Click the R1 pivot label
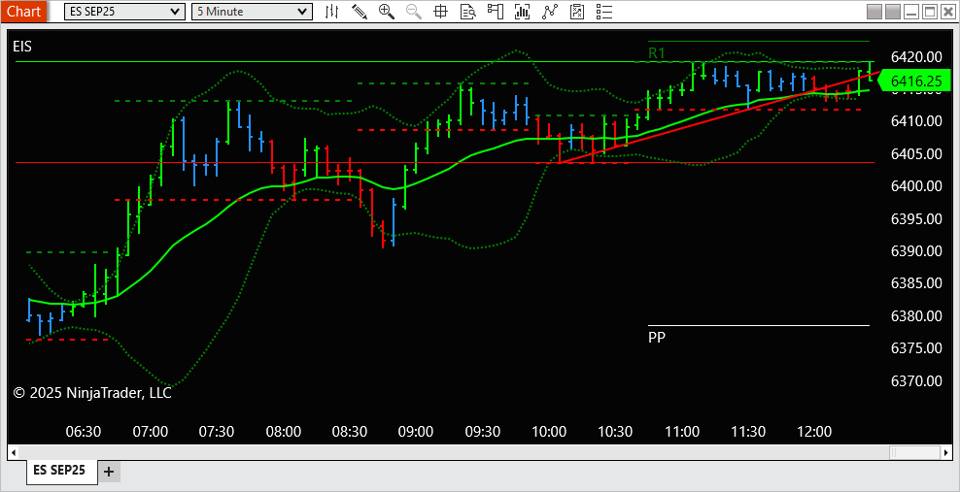 (656, 53)
